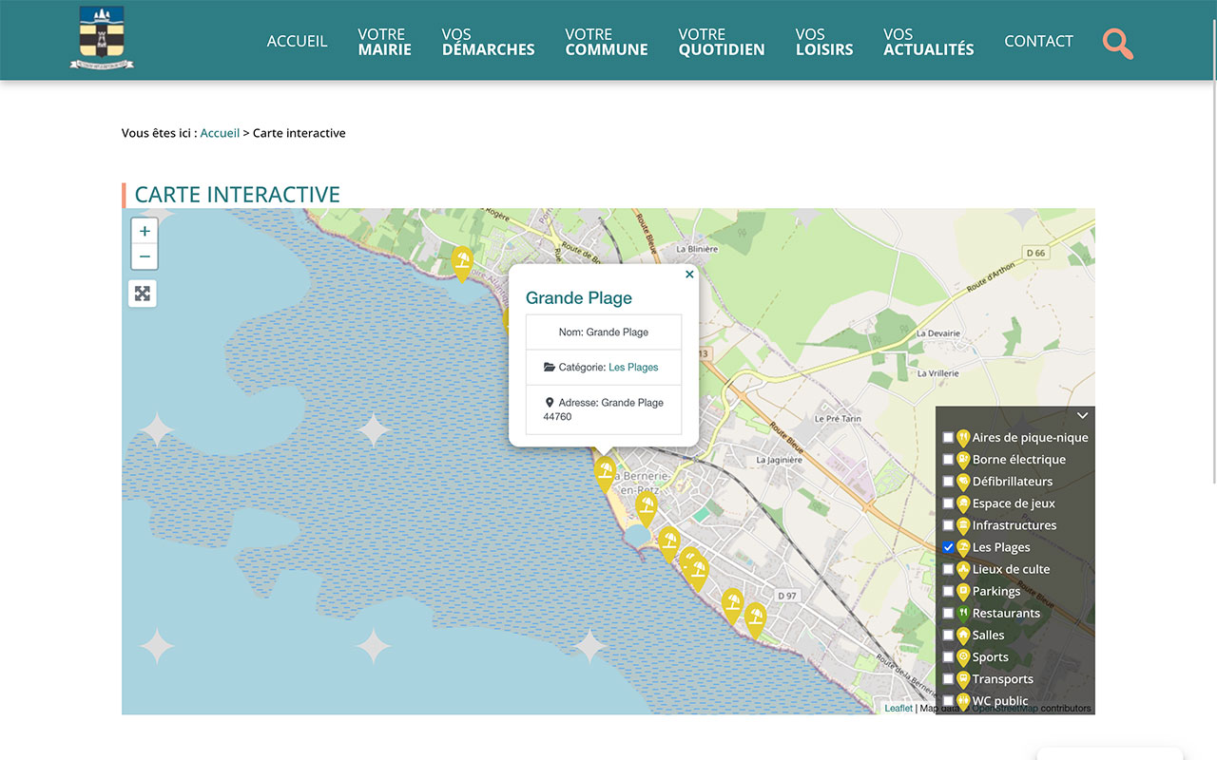Click the Lieux de culte pin icon
Viewport: 1217px width, 760px height.
pos(963,570)
